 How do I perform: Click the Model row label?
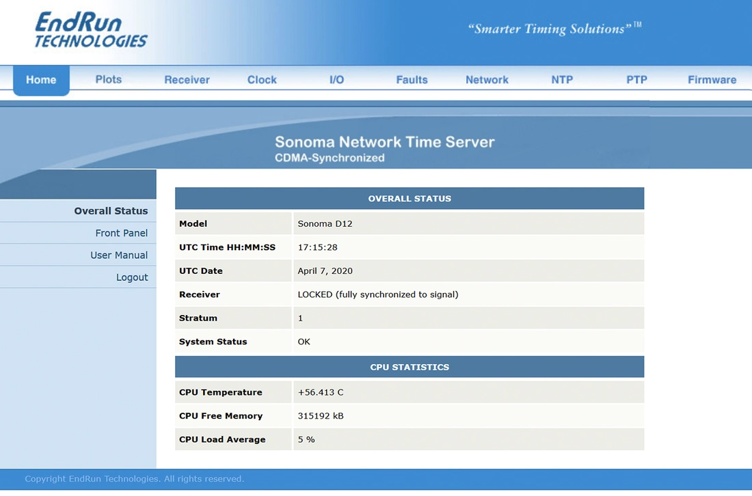click(193, 224)
